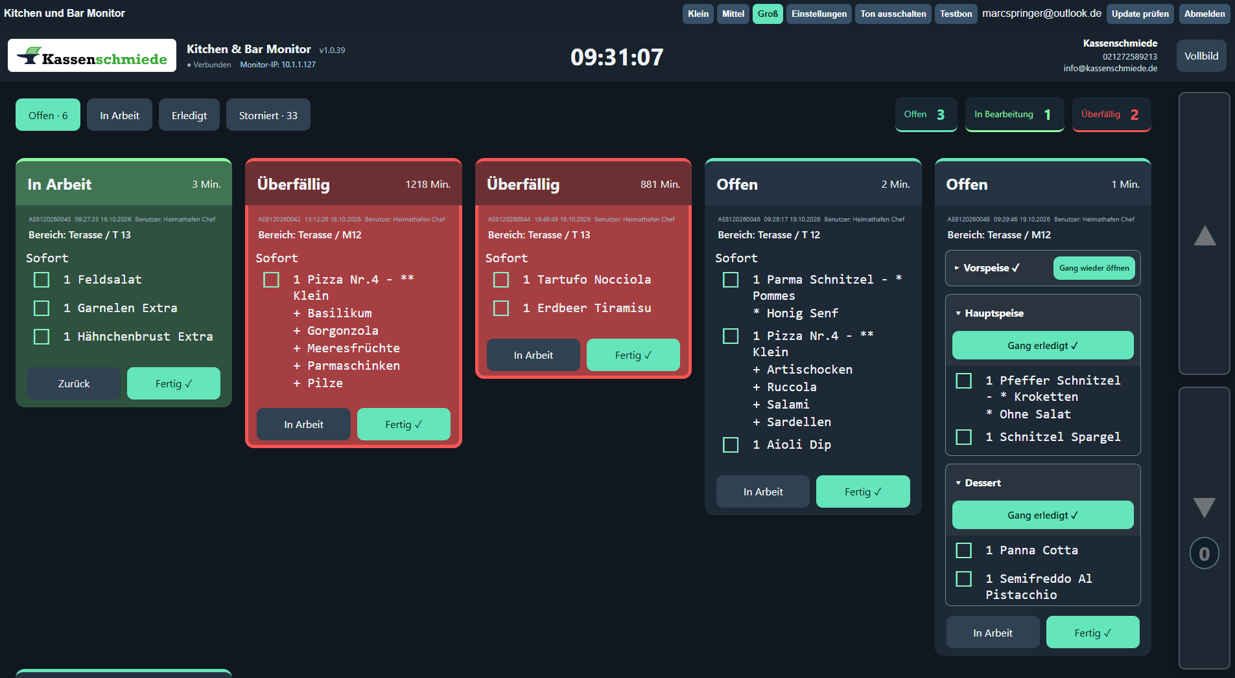
Task: Click Abmelden to log out
Action: click(1205, 14)
